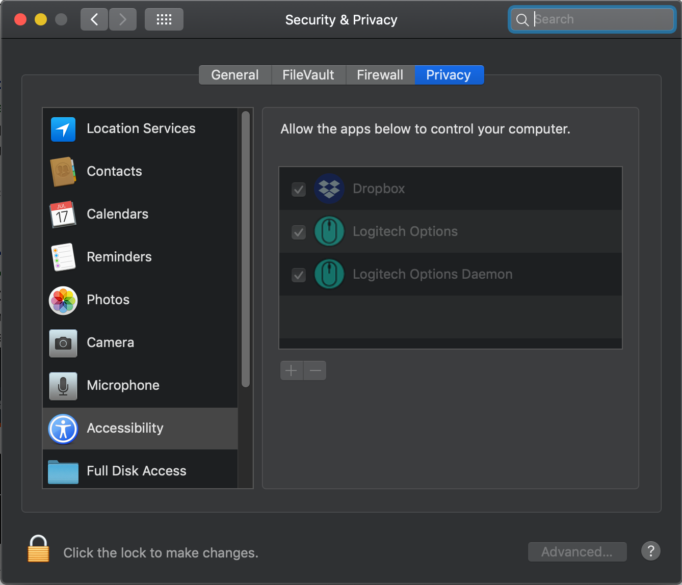
Task: Toggle the Logitech Options Daemon checkbox
Action: (x=299, y=275)
